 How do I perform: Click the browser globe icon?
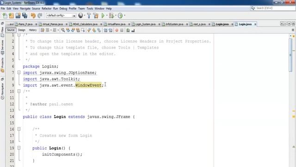pos(80,15)
